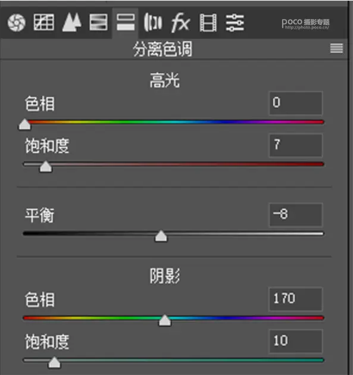
Task: Open the 分离色调 panel flyout menu
Action: 336,48
